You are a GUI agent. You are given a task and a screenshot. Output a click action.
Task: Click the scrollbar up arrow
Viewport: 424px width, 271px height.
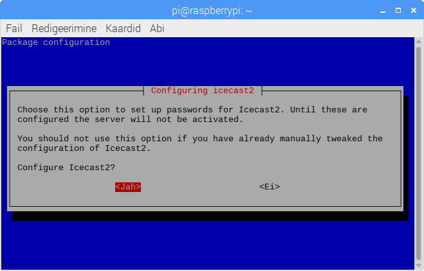tap(419, 41)
